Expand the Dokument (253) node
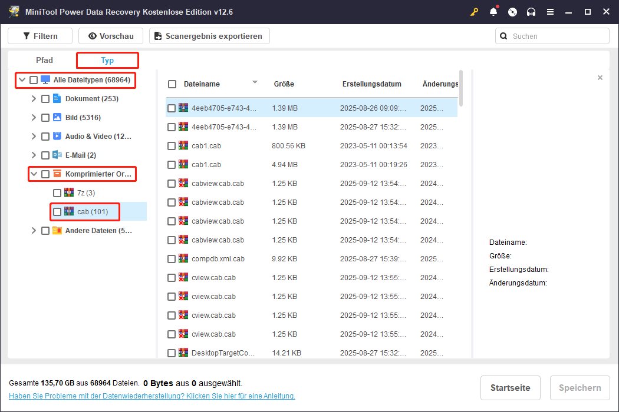This screenshot has height=412, width=619. (34, 99)
